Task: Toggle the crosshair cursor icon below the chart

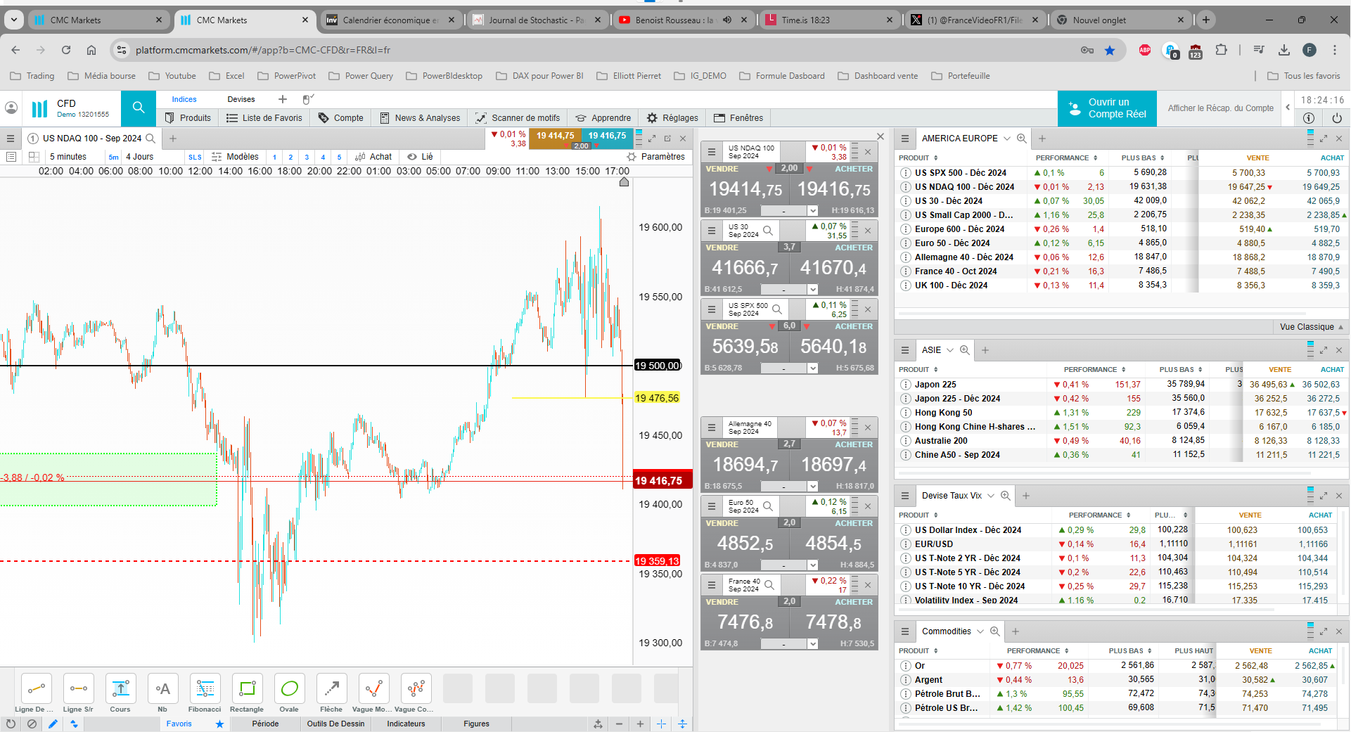Action: pyautogui.click(x=661, y=724)
